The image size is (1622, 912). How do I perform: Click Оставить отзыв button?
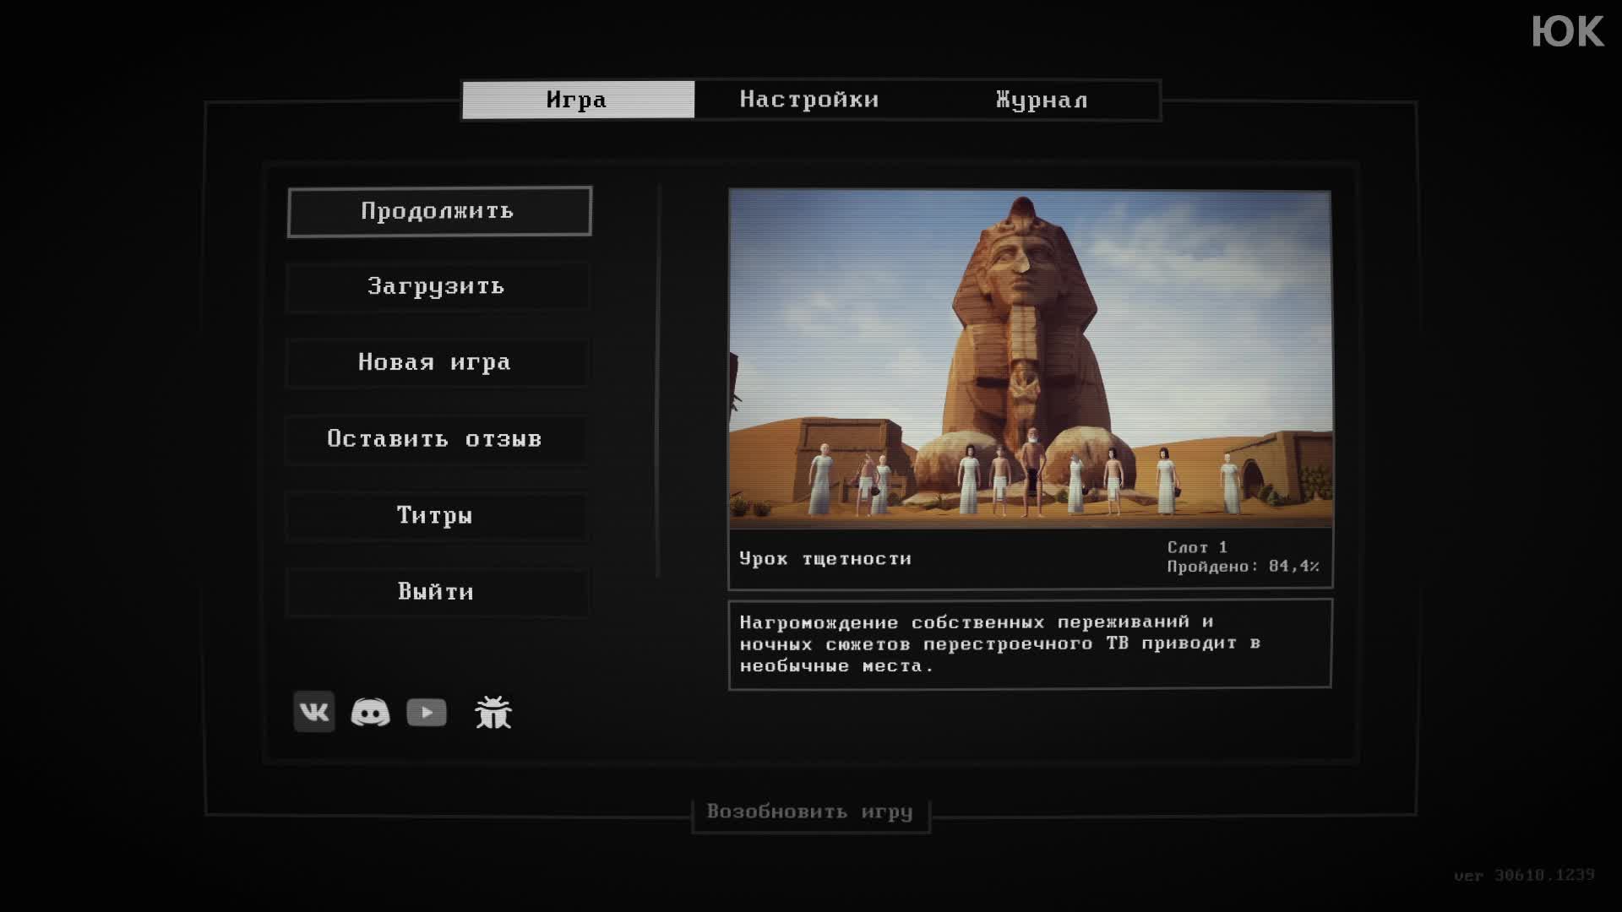click(436, 439)
